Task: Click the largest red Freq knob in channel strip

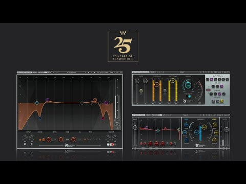Action: 156,144
